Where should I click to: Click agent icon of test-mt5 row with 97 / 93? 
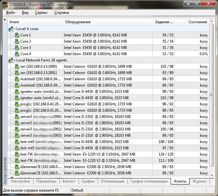pyautogui.click(x=17, y=148)
